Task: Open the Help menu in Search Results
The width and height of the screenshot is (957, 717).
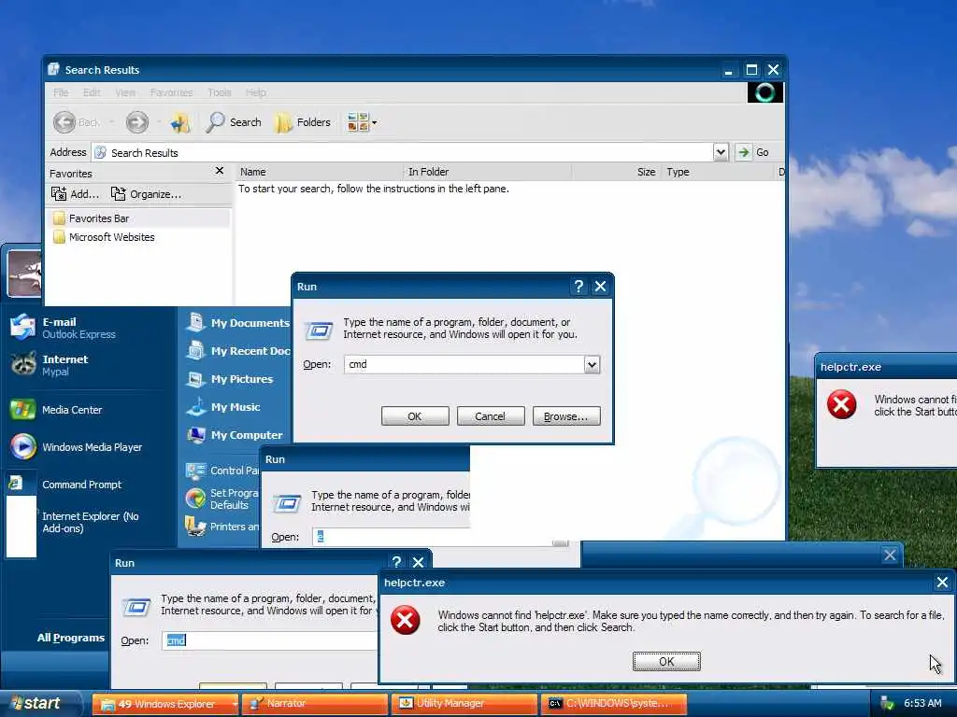Action: (x=256, y=92)
